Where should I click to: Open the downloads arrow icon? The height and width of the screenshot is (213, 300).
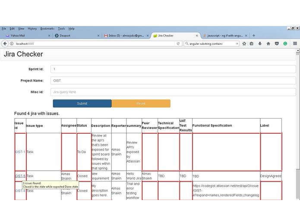[x=260, y=44]
